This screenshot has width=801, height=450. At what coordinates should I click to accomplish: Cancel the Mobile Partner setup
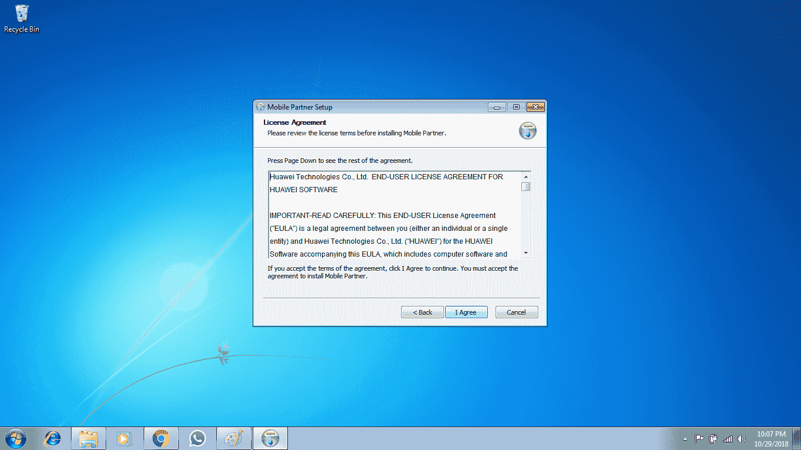[517, 312]
